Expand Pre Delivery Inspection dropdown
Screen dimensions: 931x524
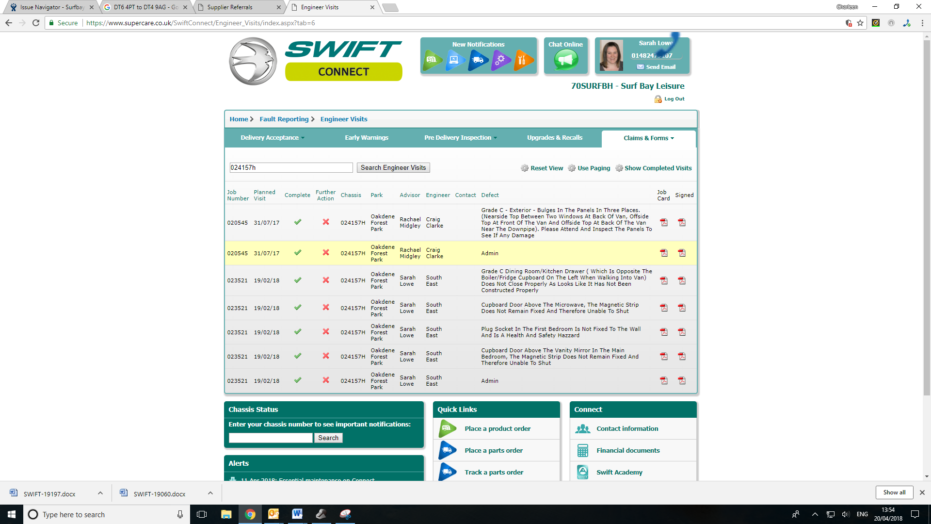click(460, 138)
